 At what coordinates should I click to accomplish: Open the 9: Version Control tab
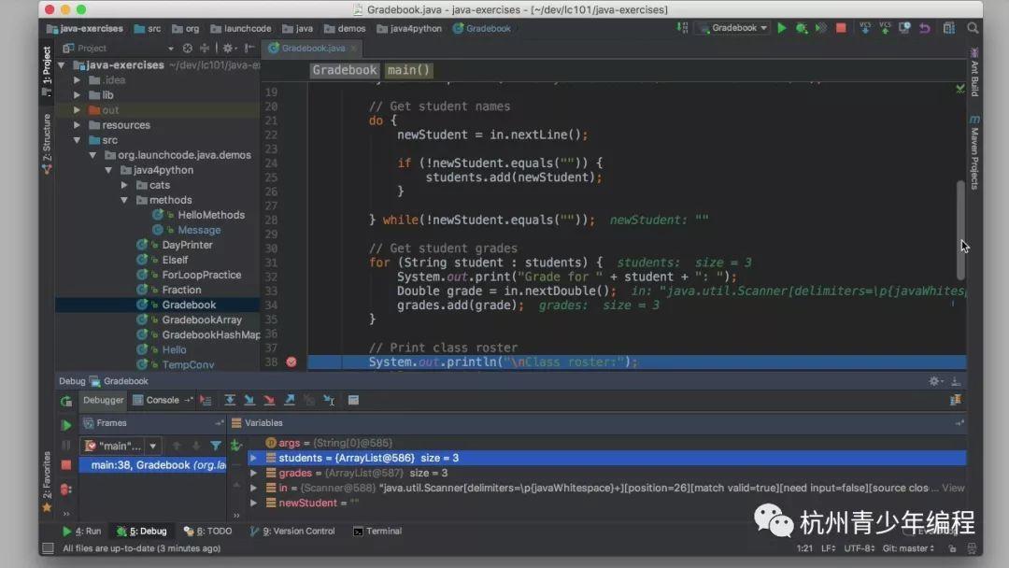[x=292, y=532]
